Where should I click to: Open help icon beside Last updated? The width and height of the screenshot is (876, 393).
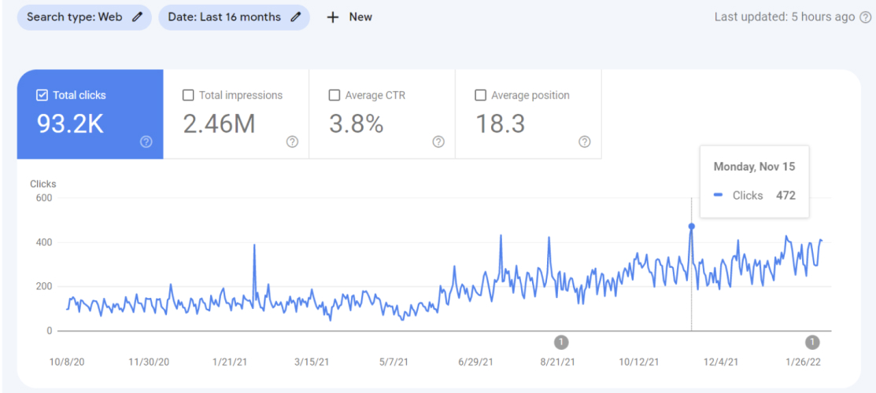pos(865,17)
